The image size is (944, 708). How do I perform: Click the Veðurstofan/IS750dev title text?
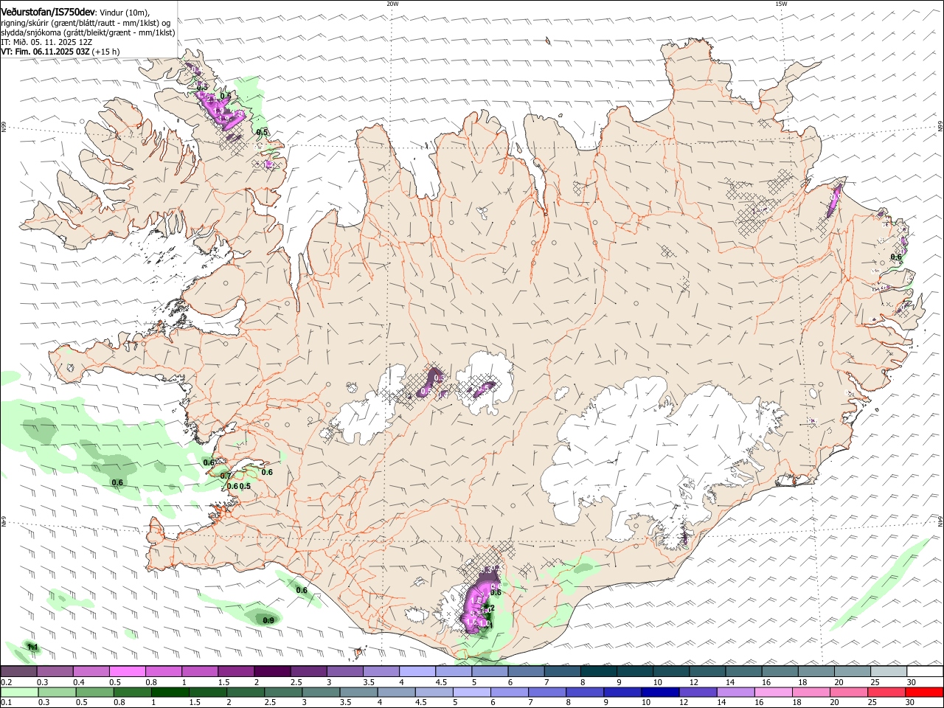tap(49, 12)
